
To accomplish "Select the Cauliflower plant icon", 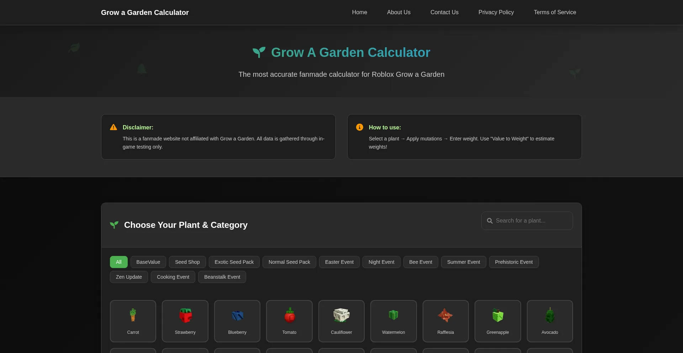I will point(341,315).
